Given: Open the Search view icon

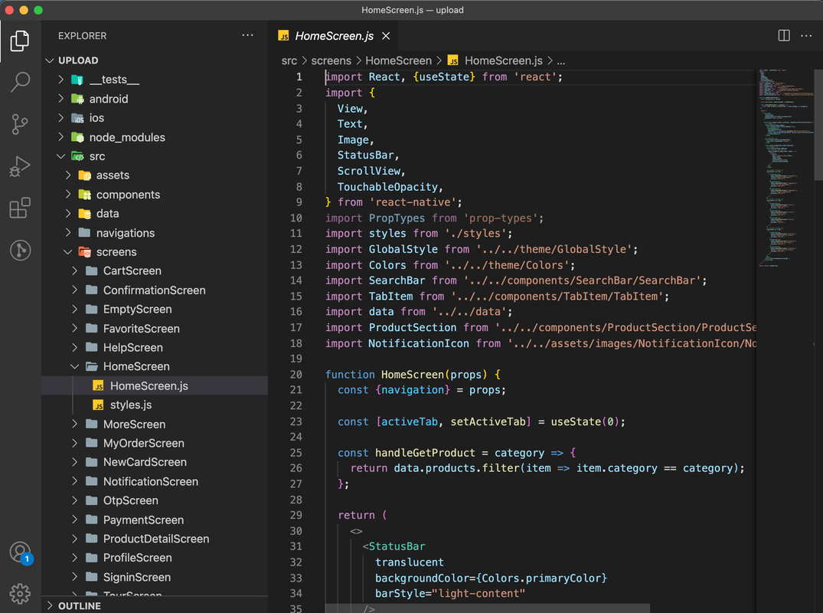Looking at the screenshot, I should tap(20, 82).
